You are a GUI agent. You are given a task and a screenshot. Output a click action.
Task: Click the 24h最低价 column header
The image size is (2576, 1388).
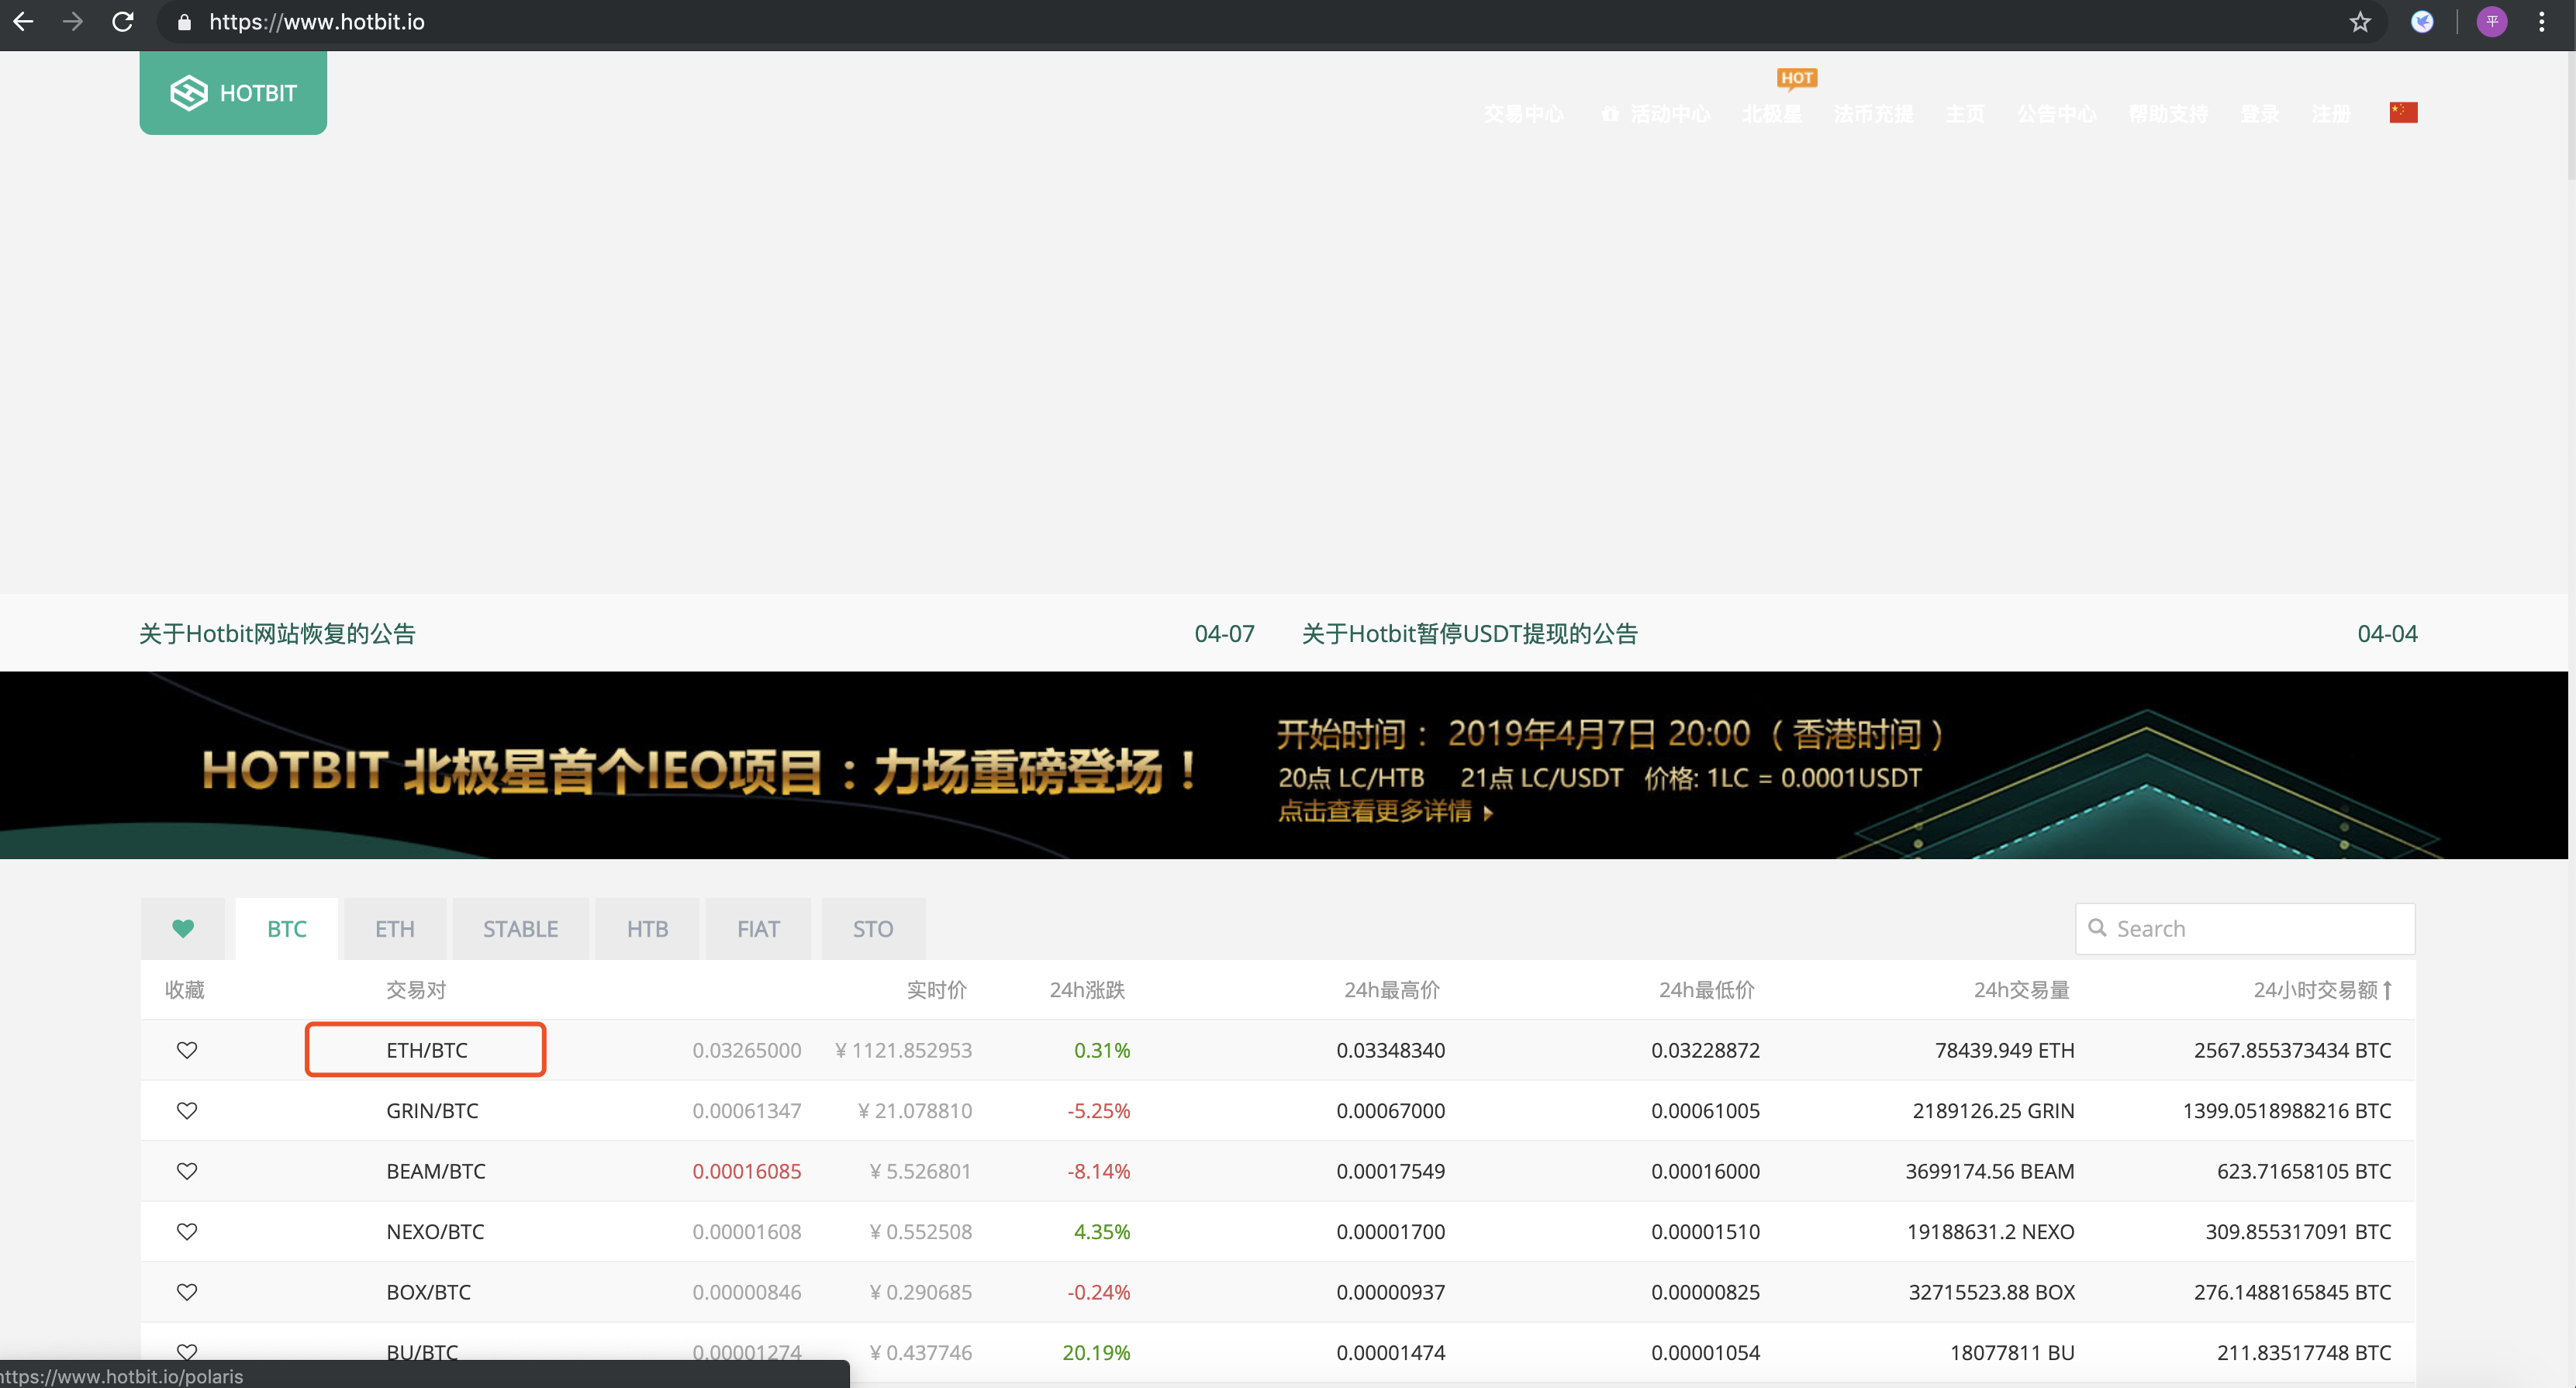tap(1706, 990)
